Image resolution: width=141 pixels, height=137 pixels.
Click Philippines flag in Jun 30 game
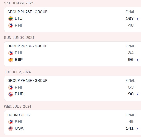coord(11,53)
